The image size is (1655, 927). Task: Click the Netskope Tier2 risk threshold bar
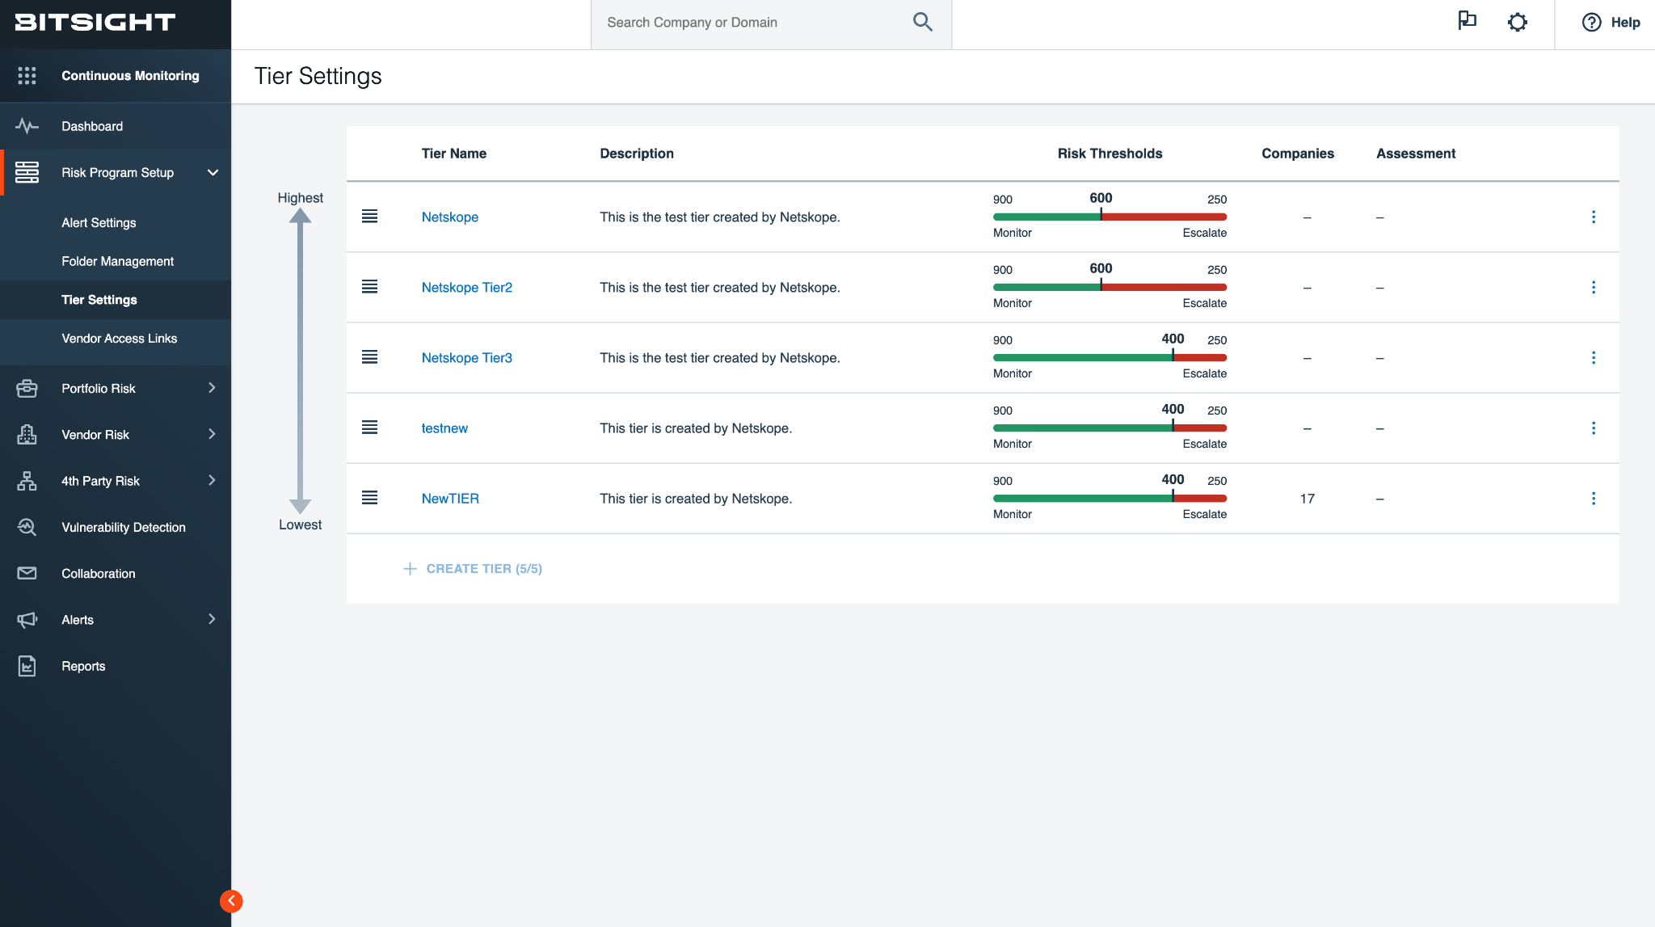[1110, 287]
